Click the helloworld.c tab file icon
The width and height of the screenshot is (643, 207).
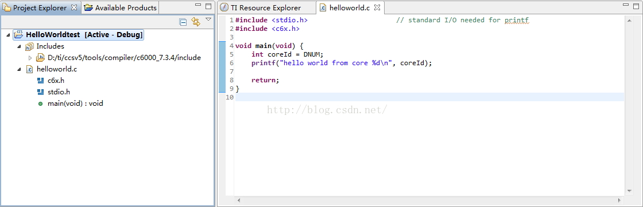pyautogui.click(x=323, y=8)
